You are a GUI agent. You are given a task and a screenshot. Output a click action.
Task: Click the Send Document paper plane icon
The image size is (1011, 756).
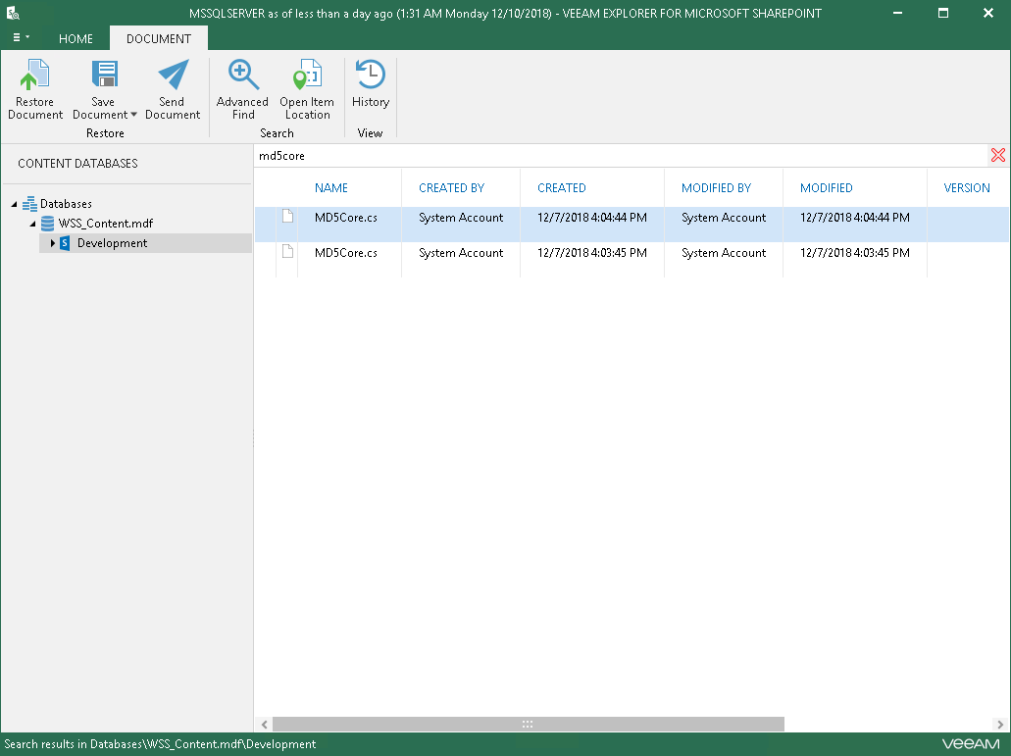point(173,75)
